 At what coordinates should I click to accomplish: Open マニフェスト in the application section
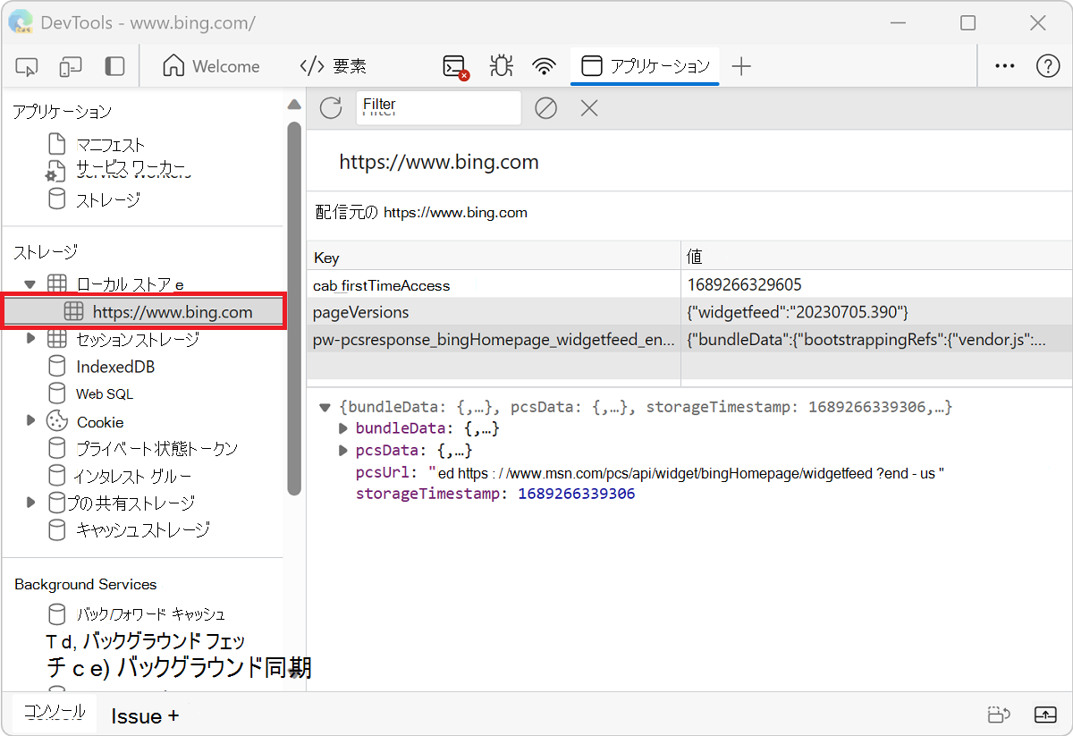[x=110, y=144]
